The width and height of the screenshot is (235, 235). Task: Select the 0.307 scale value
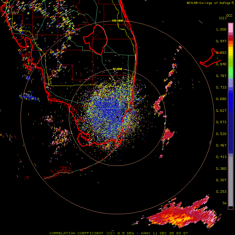221,180
